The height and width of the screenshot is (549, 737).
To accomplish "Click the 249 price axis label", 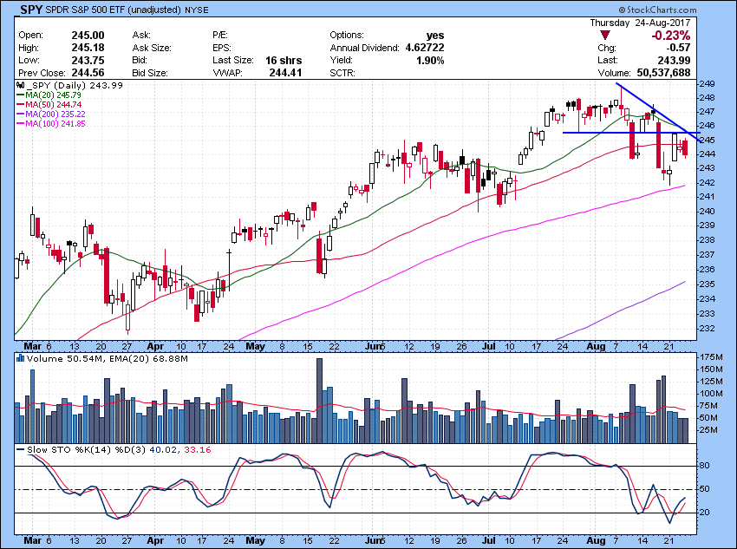I will (x=708, y=84).
